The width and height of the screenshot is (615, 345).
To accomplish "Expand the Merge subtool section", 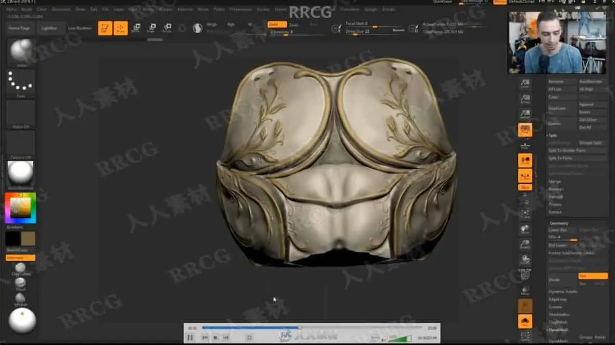I will 555,181.
